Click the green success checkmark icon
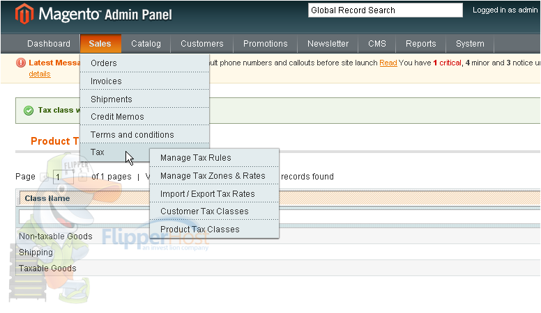 click(29, 111)
